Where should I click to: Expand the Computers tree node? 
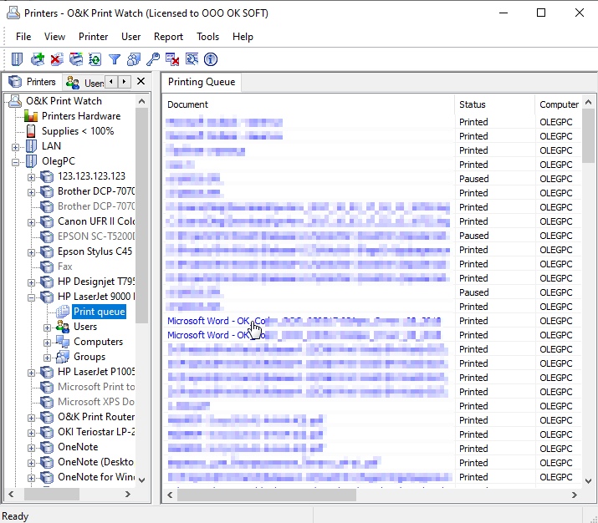(x=48, y=342)
